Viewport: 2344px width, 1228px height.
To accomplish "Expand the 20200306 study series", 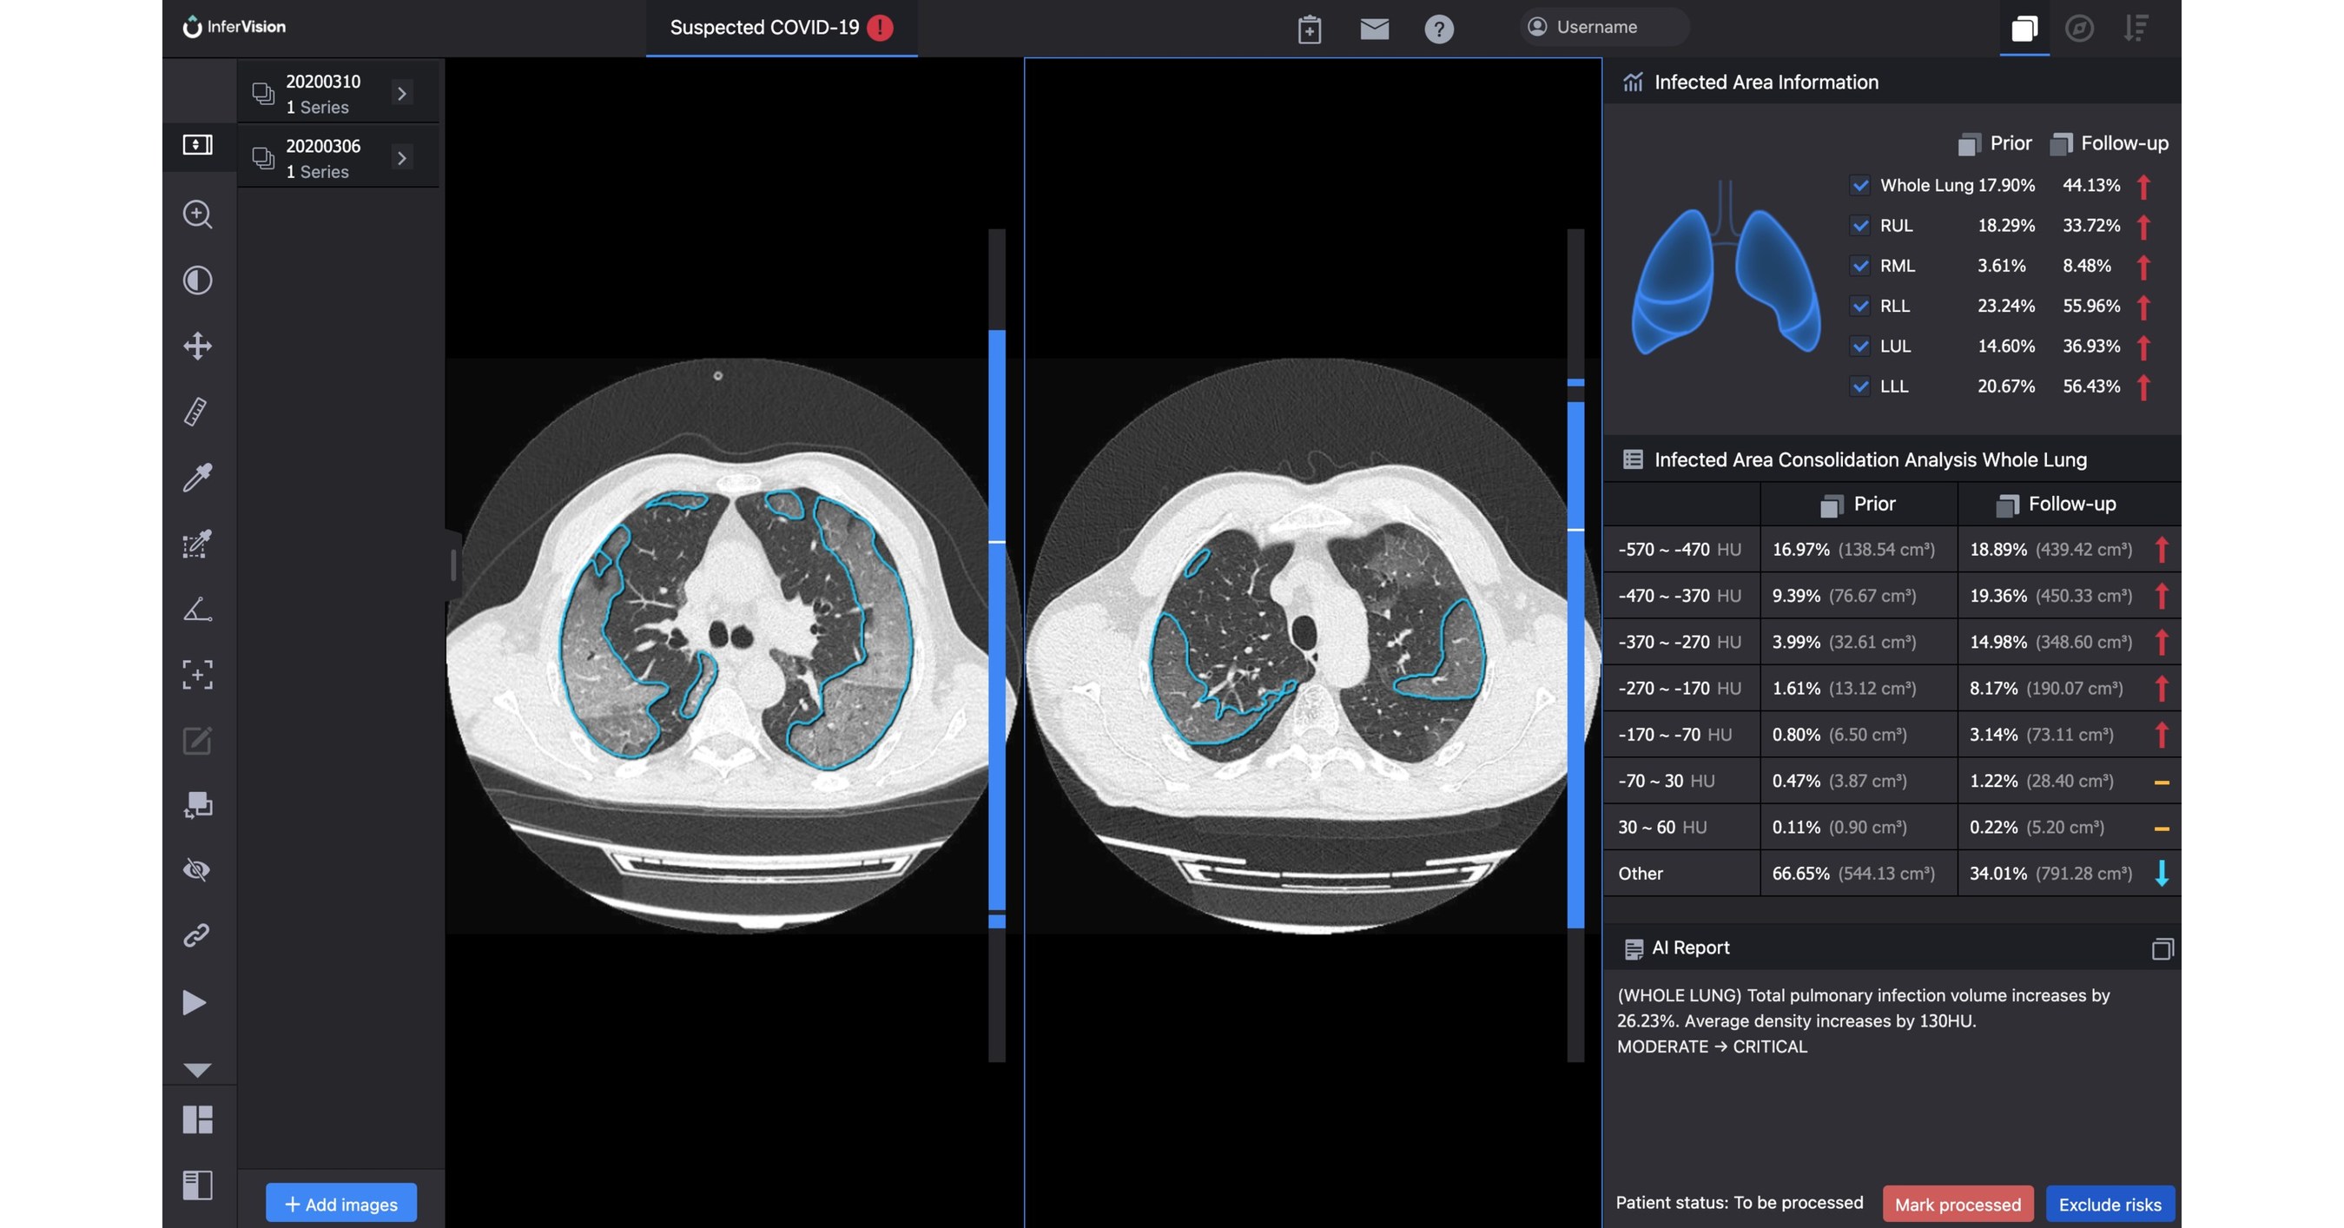I will click(x=401, y=158).
